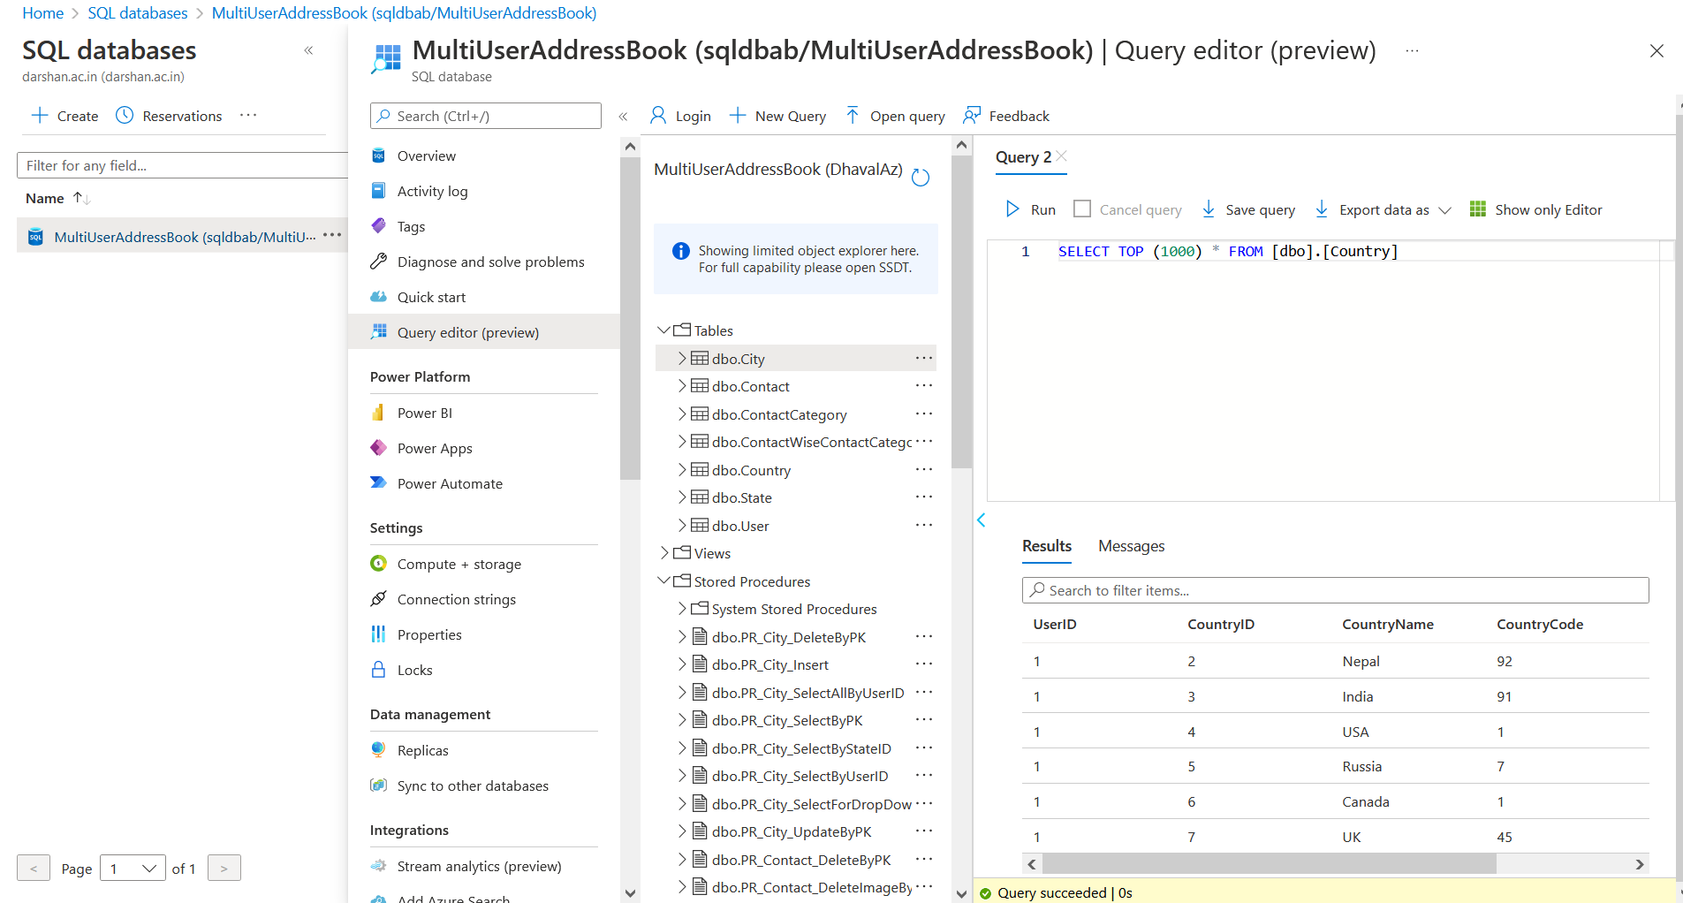Screen dimensions: 1683x903
Task: Click the Search to filter items field
Action: [x=1335, y=590]
